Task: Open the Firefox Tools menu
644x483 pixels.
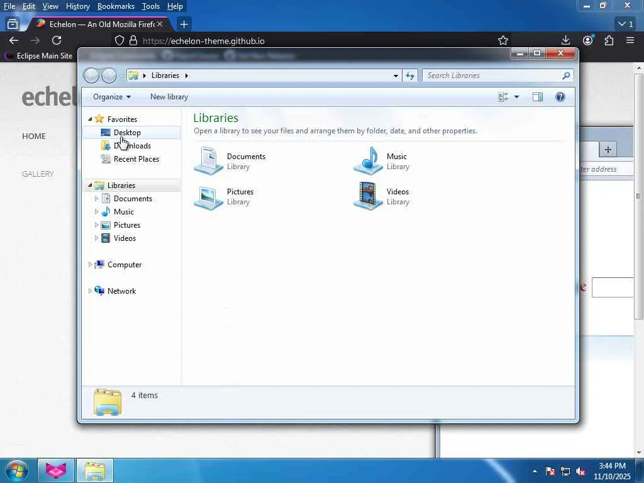Action: coord(151,6)
